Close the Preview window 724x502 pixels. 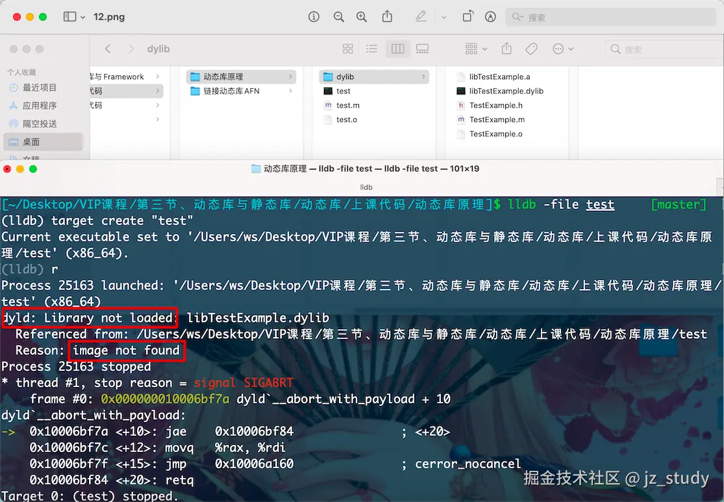click(17, 17)
